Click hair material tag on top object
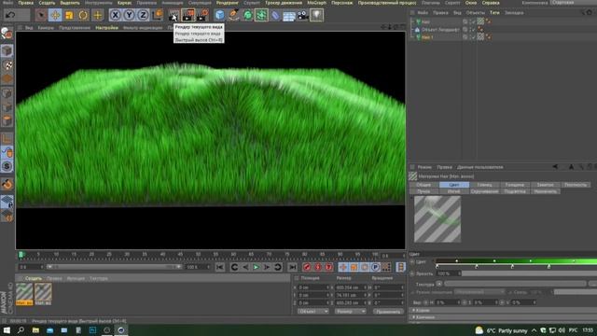The image size is (597, 336). point(481,21)
